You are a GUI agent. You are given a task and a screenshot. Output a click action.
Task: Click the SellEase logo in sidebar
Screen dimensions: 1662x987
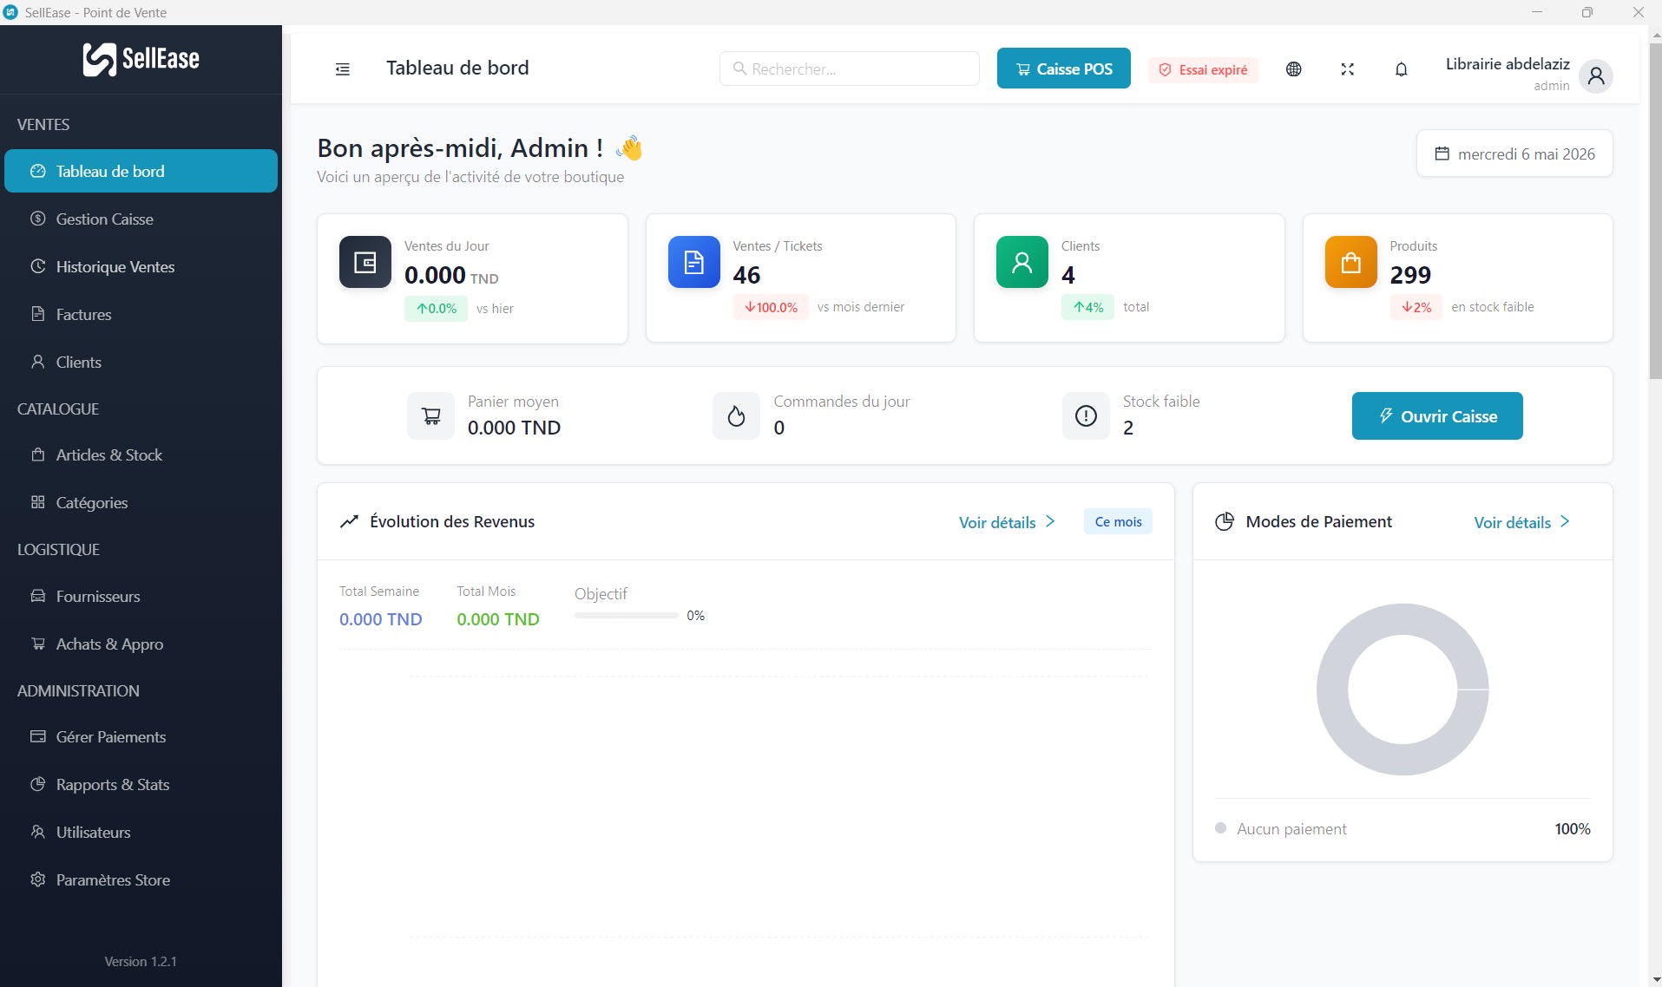click(141, 59)
